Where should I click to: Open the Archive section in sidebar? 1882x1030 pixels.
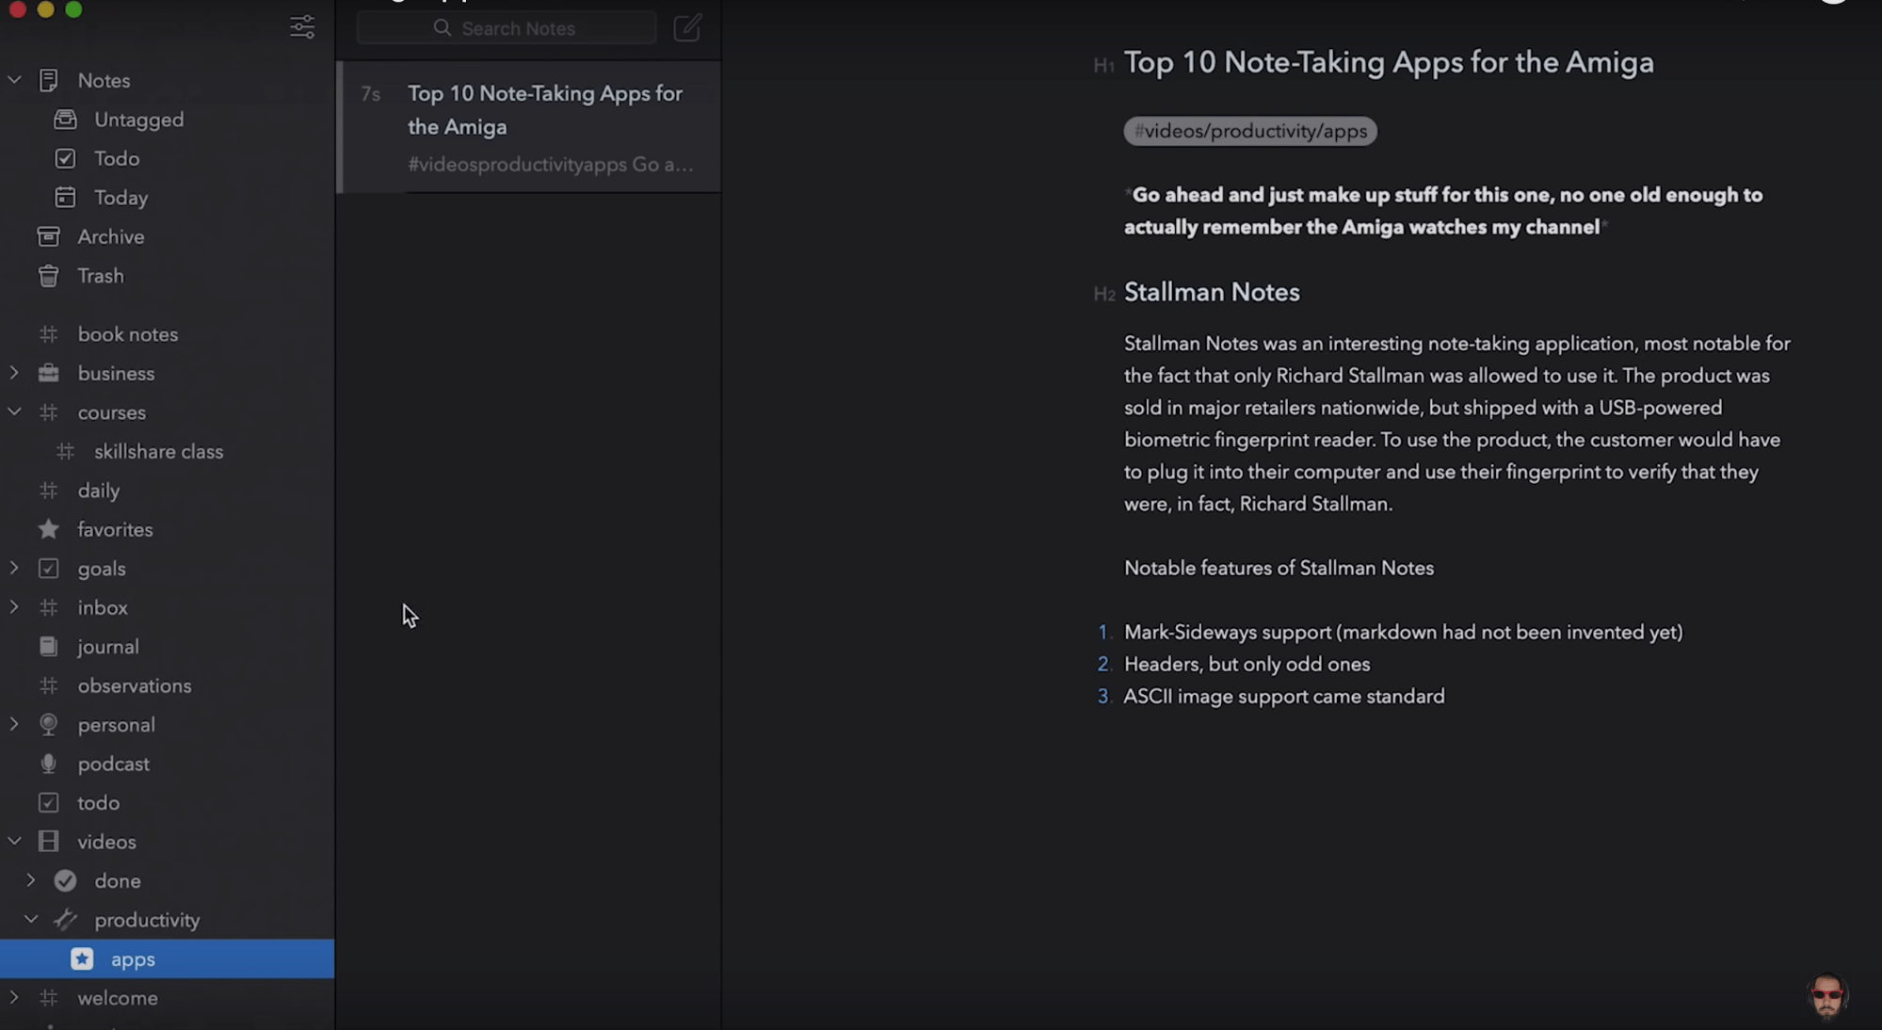110,234
